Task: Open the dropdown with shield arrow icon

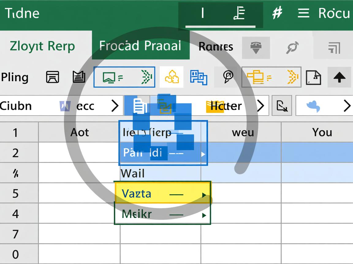Action: point(256,48)
